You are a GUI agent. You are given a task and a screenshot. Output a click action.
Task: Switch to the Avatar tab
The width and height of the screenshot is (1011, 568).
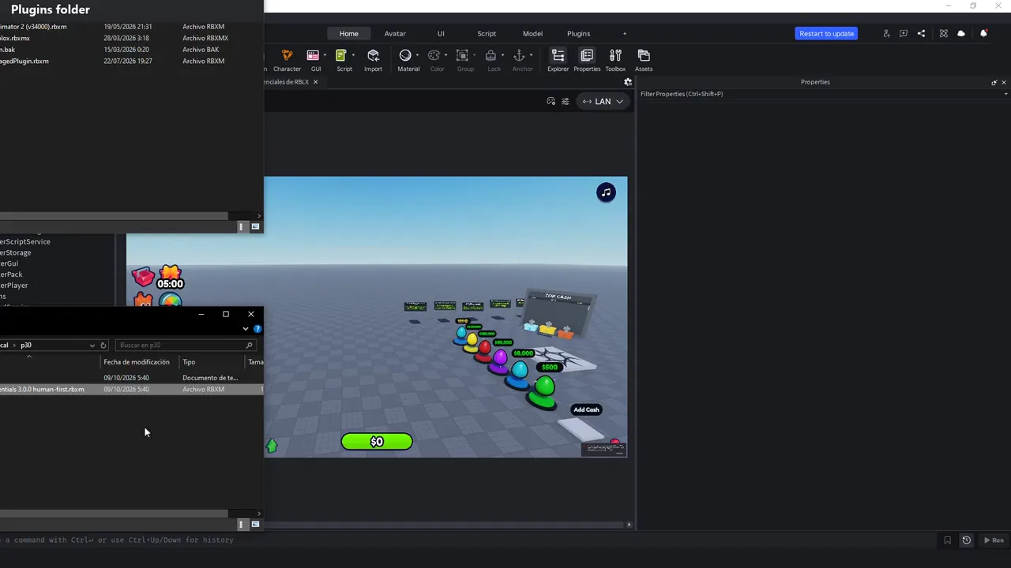[395, 33]
